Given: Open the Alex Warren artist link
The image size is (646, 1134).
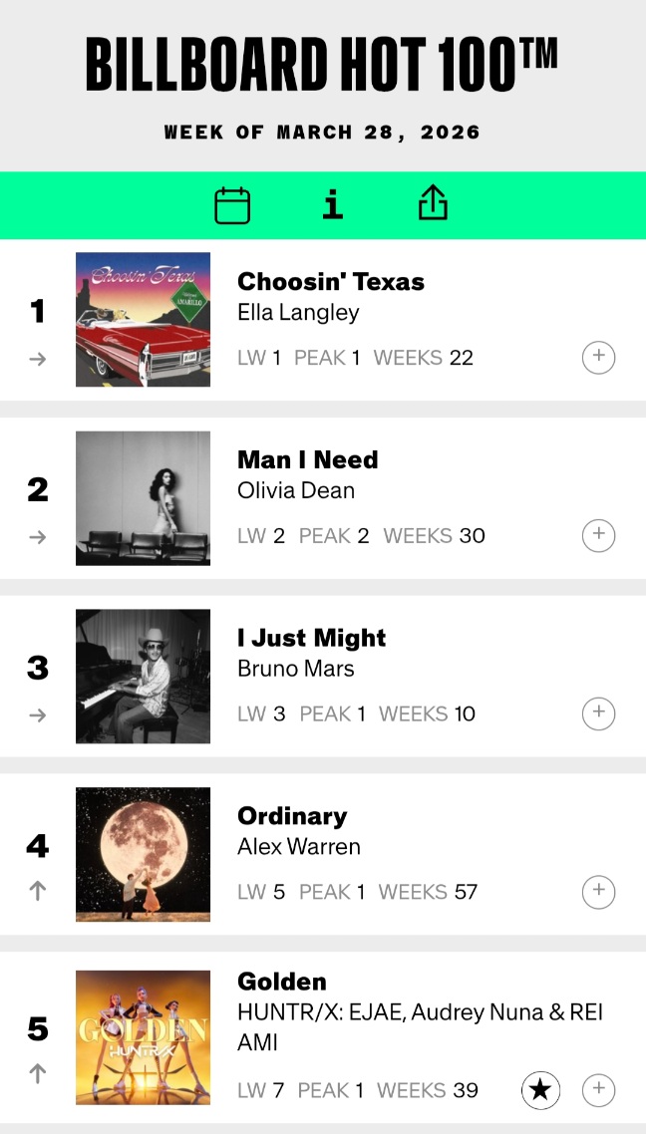Looking at the screenshot, I should coord(299,847).
